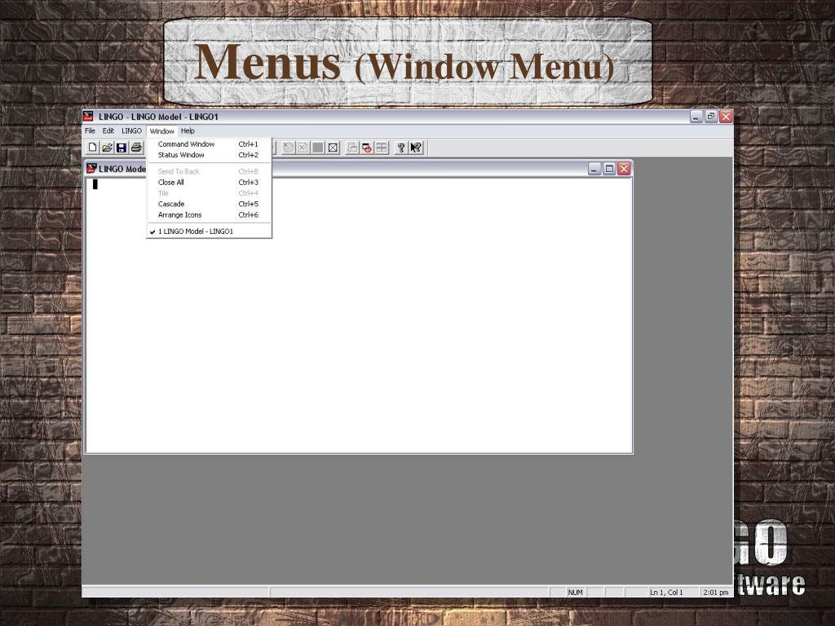Click the Ln 1, Col 1 status entry
835x626 pixels.
click(x=666, y=592)
